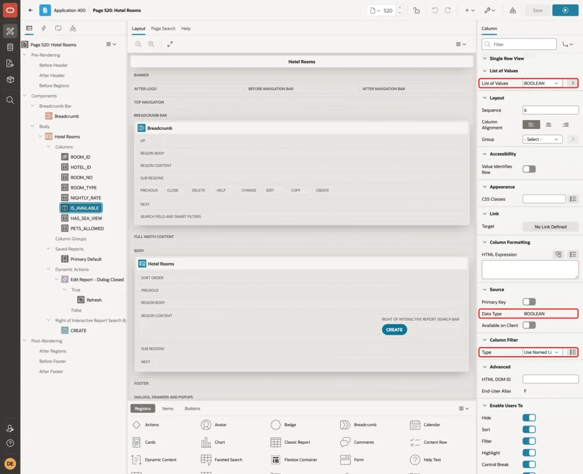Open the HTML Expression code editor icon
The image size is (583, 474).
[x=558, y=255]
